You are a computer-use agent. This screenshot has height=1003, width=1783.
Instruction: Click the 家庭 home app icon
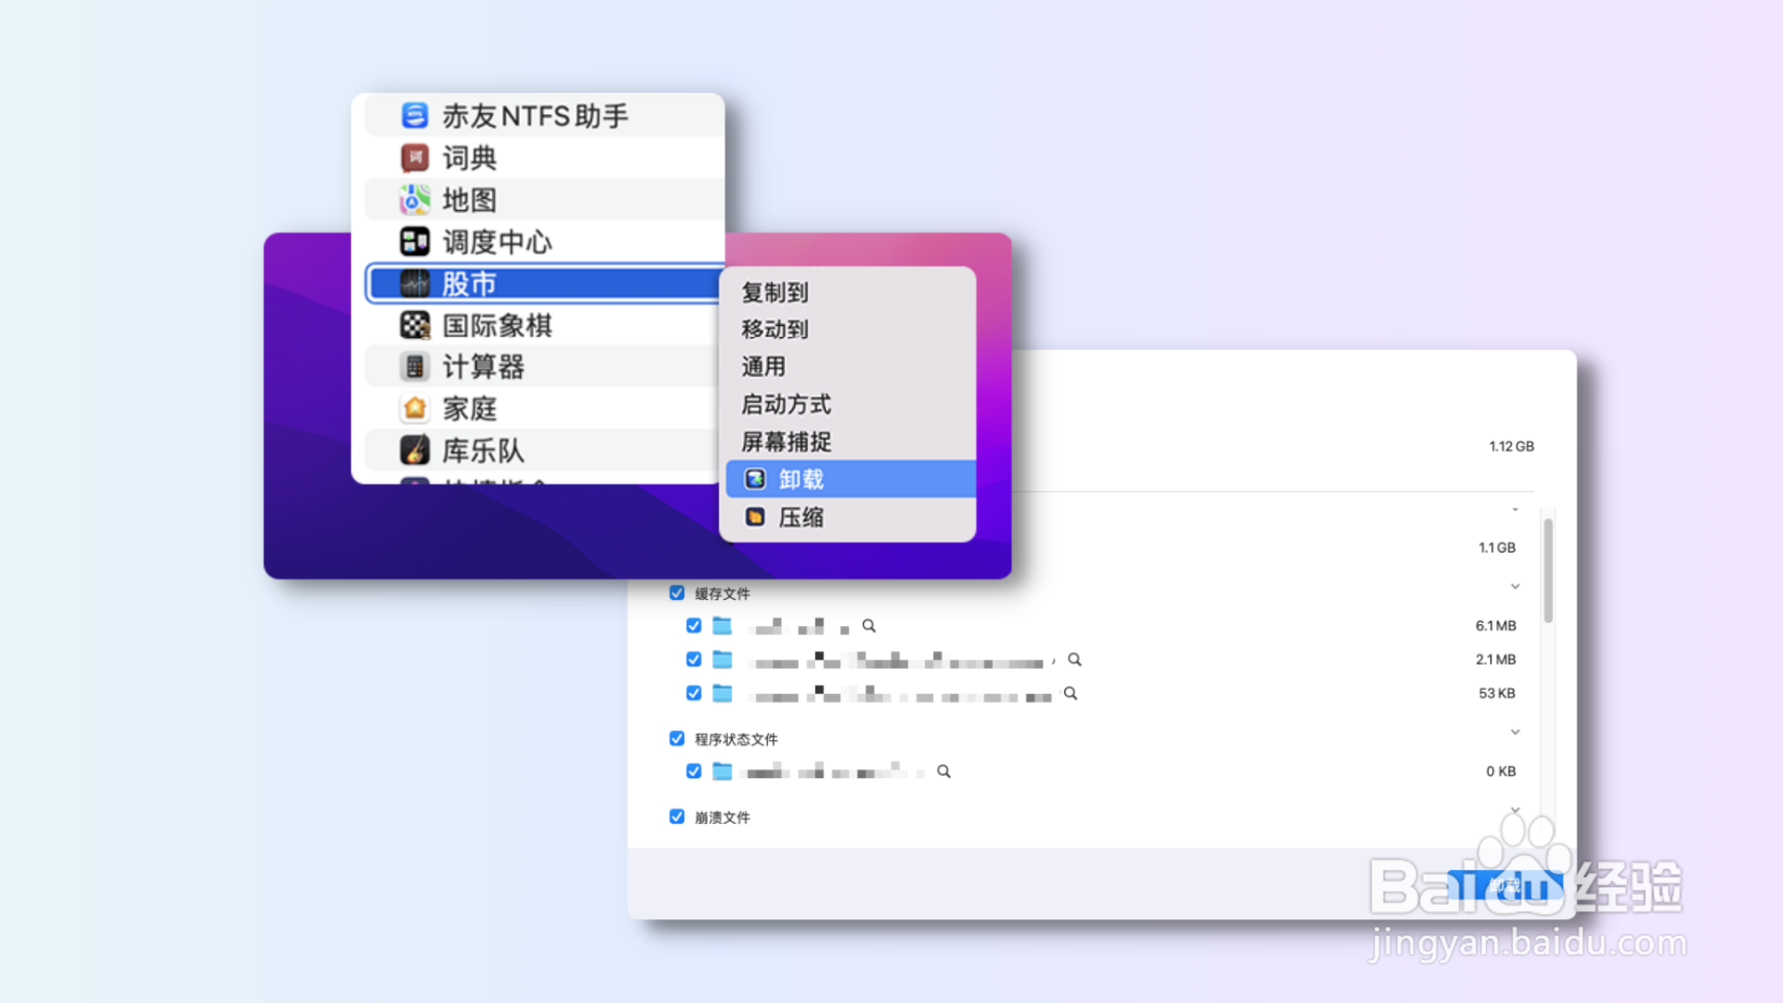414,409
